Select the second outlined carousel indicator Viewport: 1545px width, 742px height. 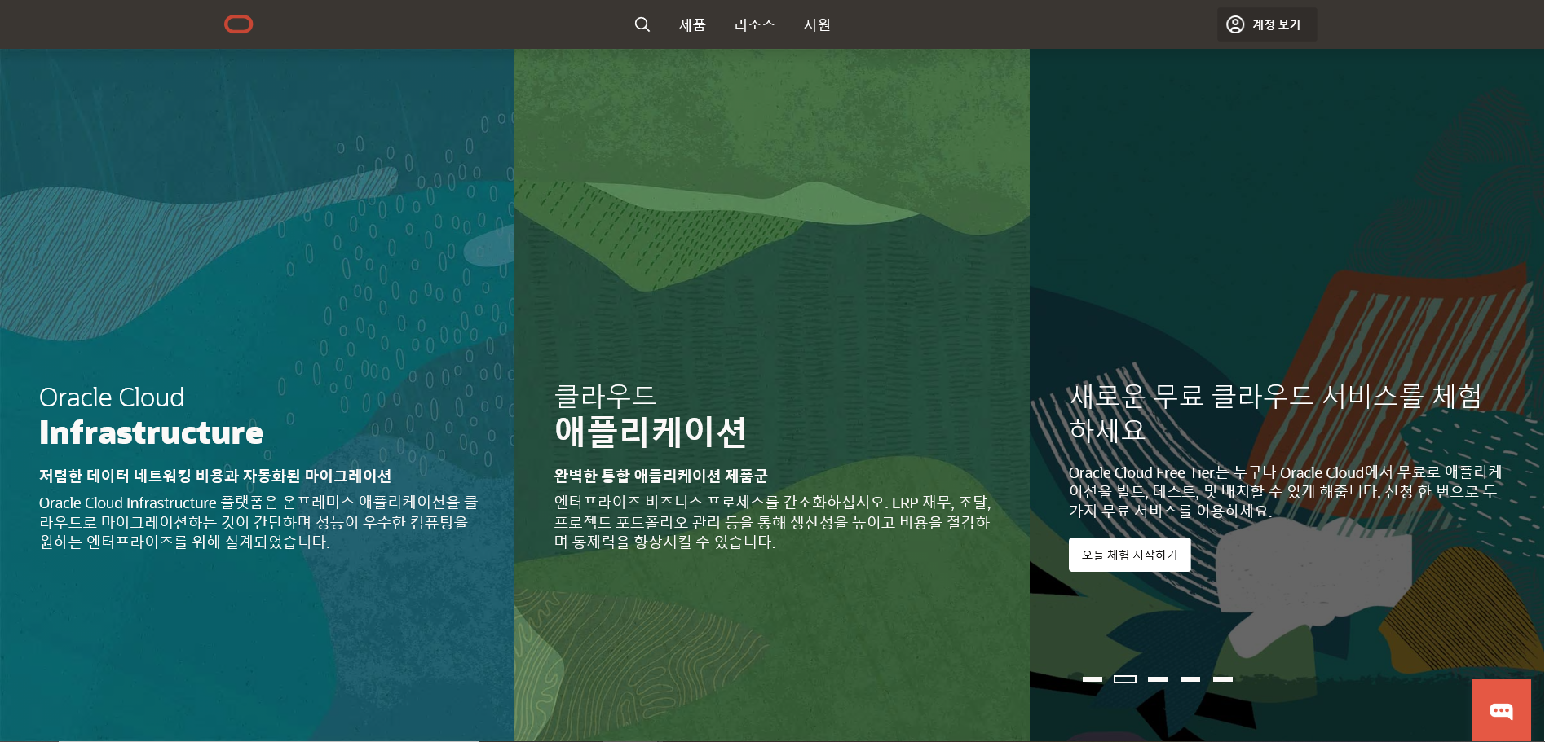[1125, 679]
